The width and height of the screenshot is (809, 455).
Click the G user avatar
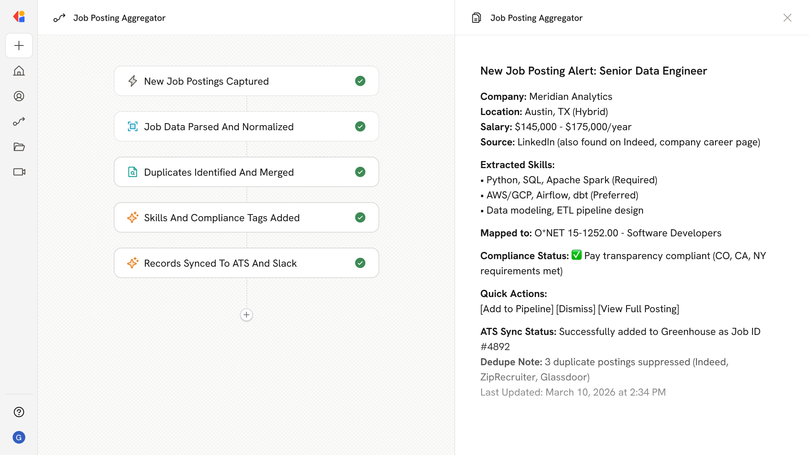19,437
